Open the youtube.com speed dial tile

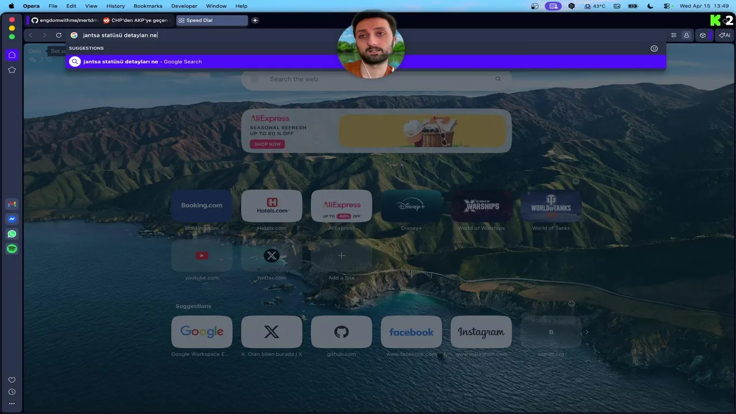coord(202,255)
